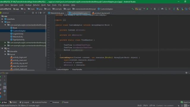The height and width of the screenshot is (107, 190).
Task: Open the Help menu
Action: [73, 5]
